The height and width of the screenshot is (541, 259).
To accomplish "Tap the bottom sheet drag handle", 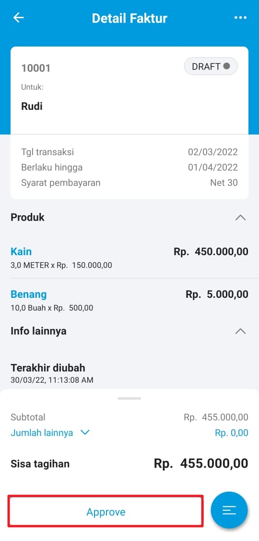I will (129, 398).
